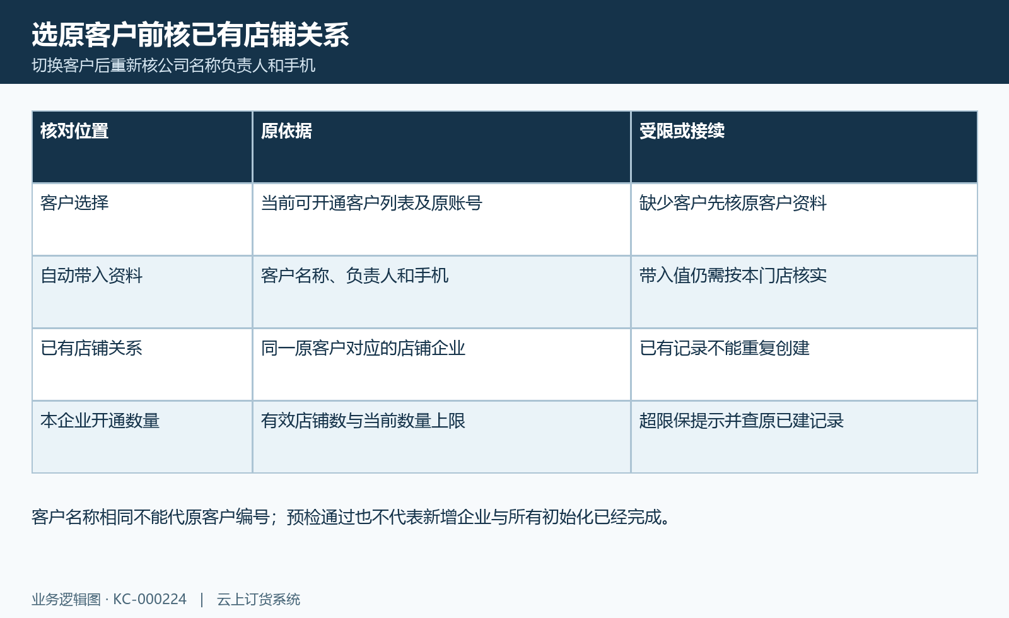Image resolution: width=1009 pixels, height=618 pixels.
Task: Select the 核对位置 column header
Action: coord(143,147)
